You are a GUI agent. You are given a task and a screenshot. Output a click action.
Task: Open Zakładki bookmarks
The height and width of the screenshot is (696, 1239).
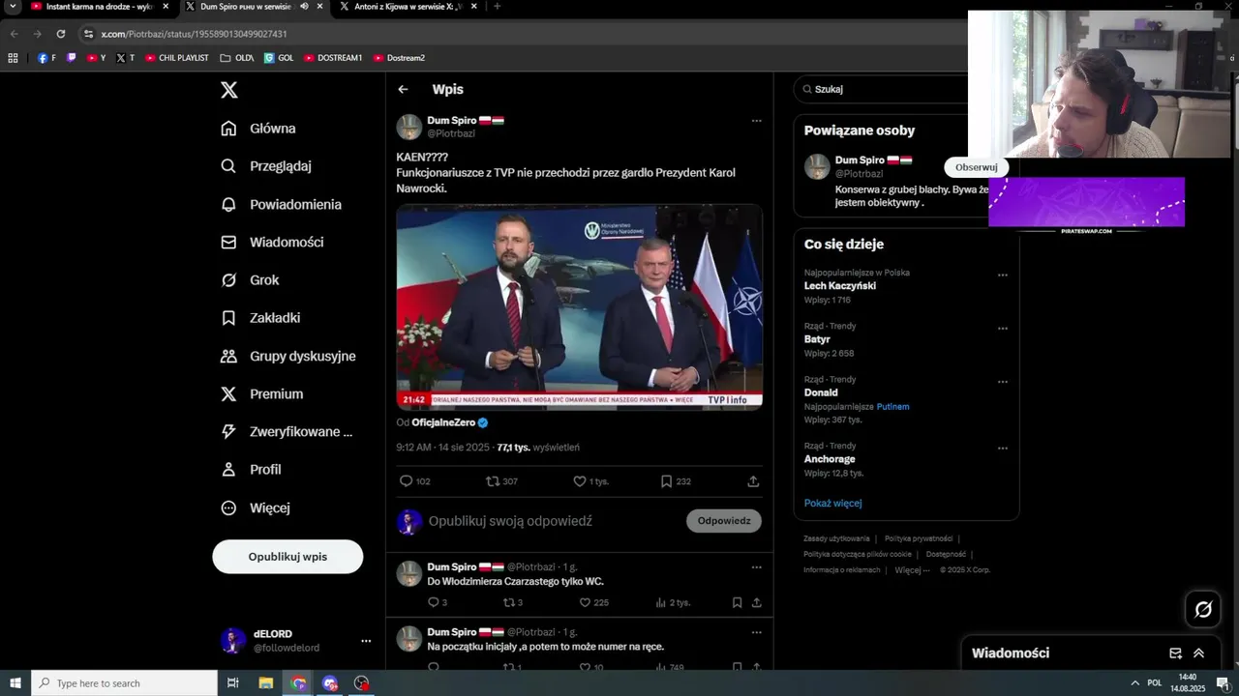(x=260, y=318)
